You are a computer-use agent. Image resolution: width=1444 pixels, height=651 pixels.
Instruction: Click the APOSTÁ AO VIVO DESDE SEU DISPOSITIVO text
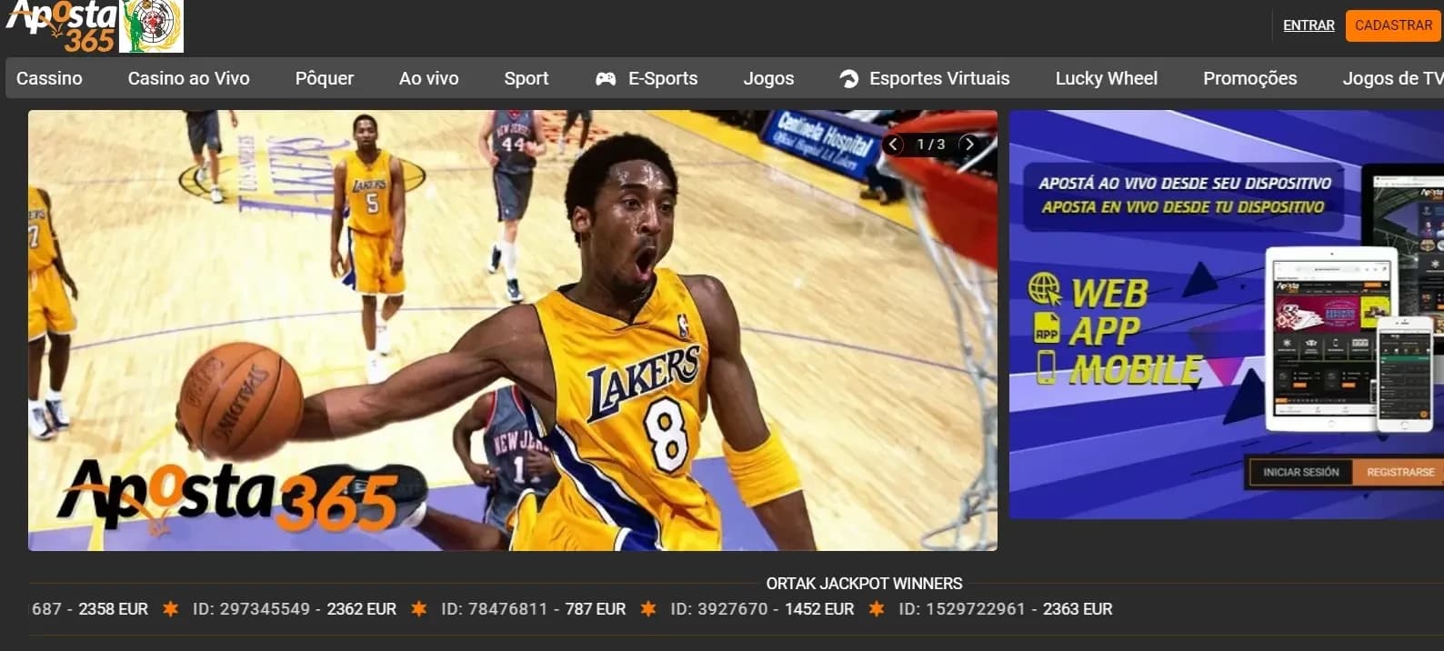click(1185, 183)
